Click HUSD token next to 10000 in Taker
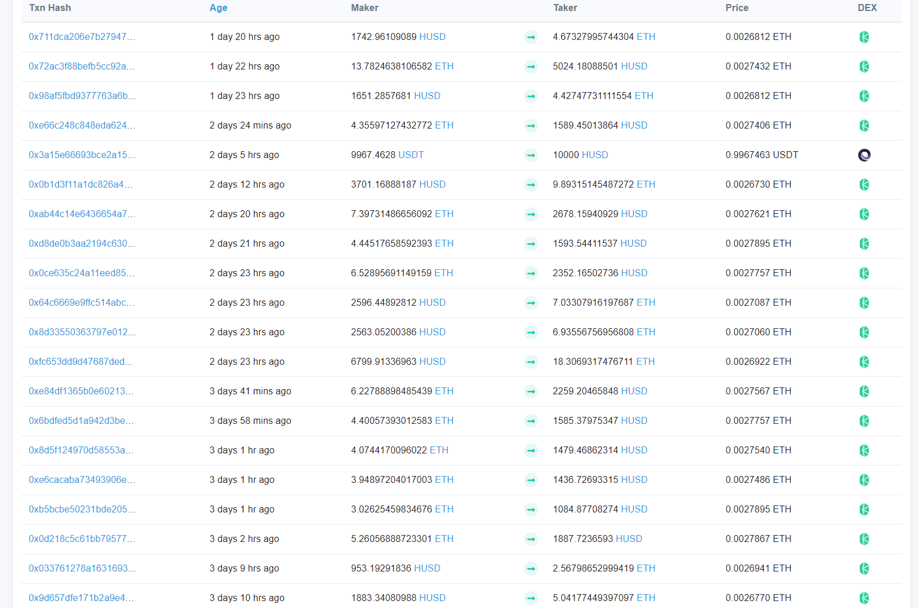Viewport: 919px width, 608px height. 595,155
